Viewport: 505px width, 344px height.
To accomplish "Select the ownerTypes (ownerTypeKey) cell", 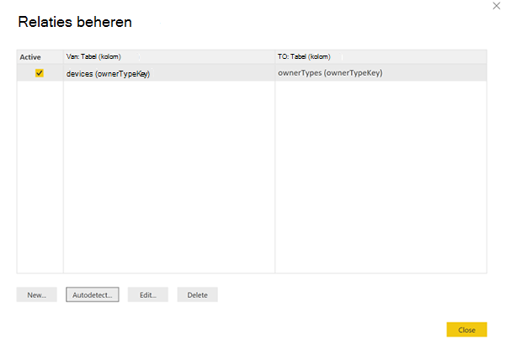I will click(x=380, y=73).
